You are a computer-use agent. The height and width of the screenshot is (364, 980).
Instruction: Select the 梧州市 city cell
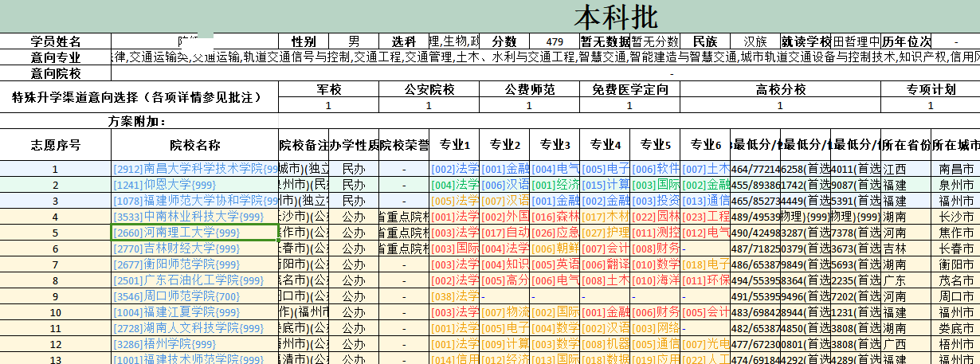click(955, 344)
